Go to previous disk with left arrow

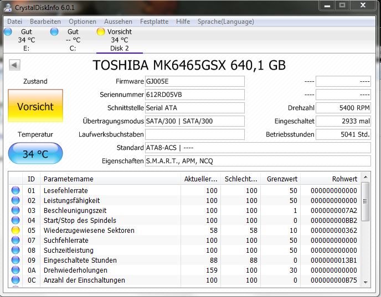(x=14, y=65)
